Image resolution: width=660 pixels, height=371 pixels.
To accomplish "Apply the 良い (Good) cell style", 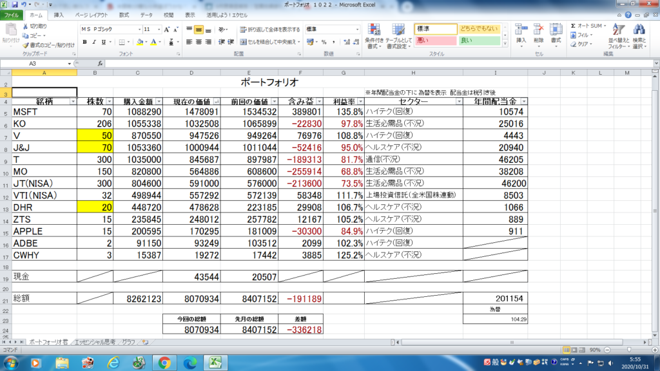I will [x=479, y=41].
